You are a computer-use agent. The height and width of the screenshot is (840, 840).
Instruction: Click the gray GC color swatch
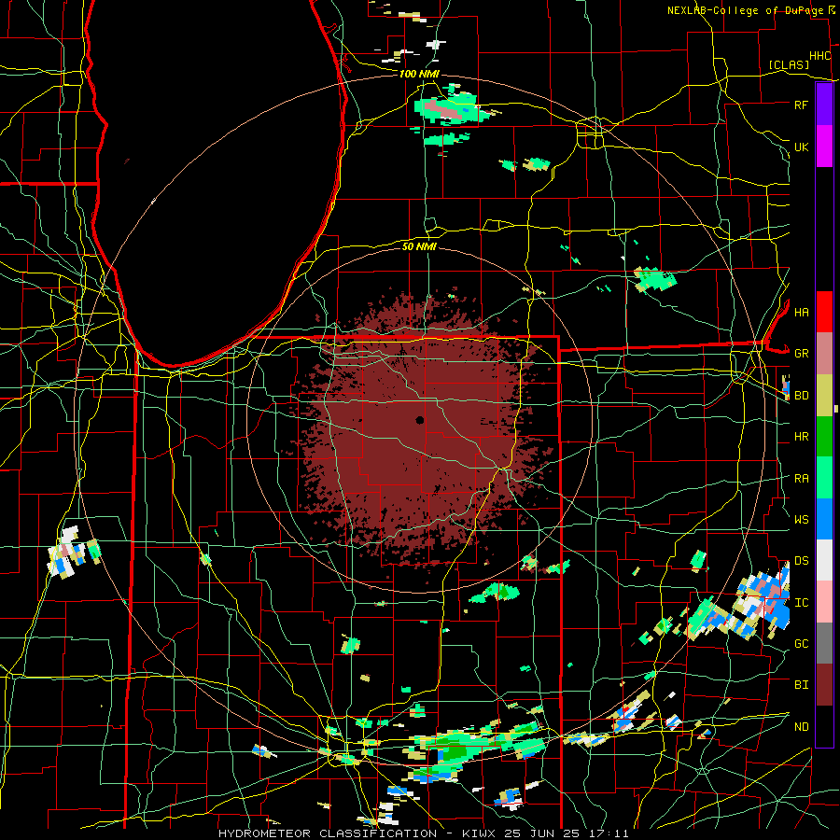click(x=824, y=643)
